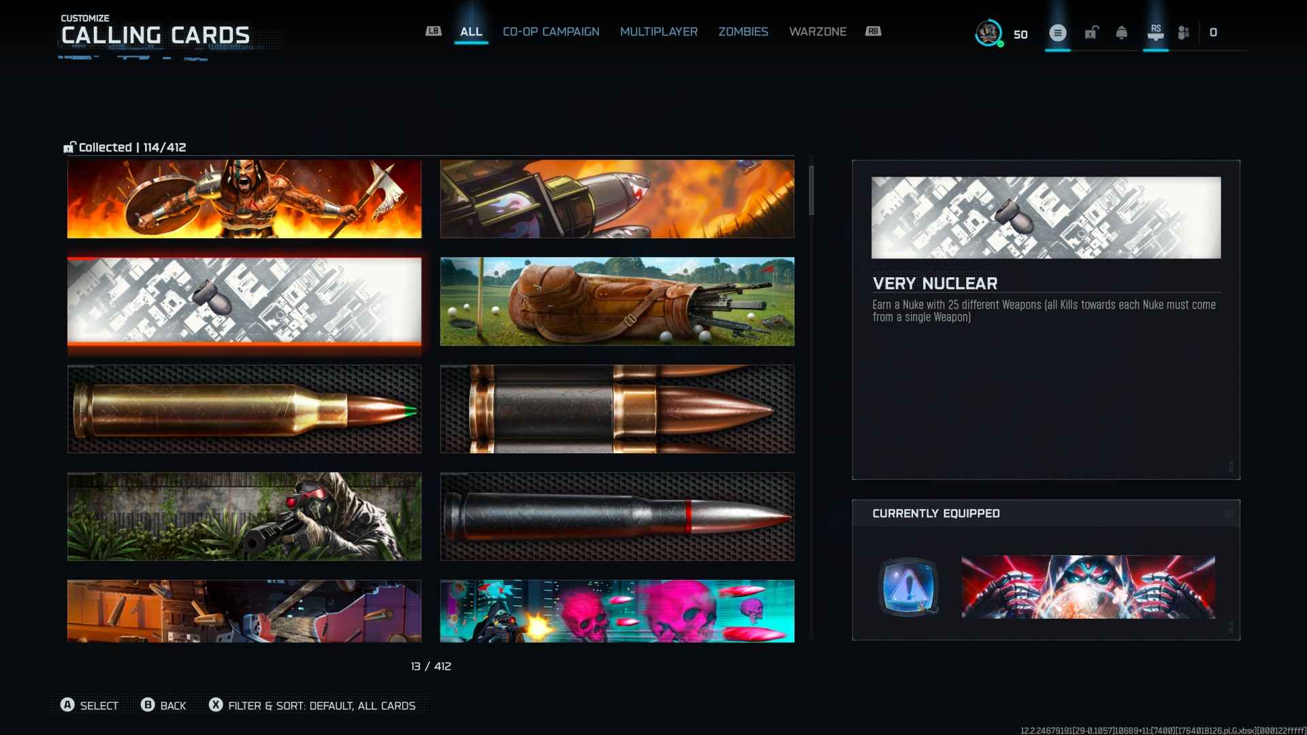Select the Warzone tab
This screenshot has width=1307, height=735.
tap(817, 32)
